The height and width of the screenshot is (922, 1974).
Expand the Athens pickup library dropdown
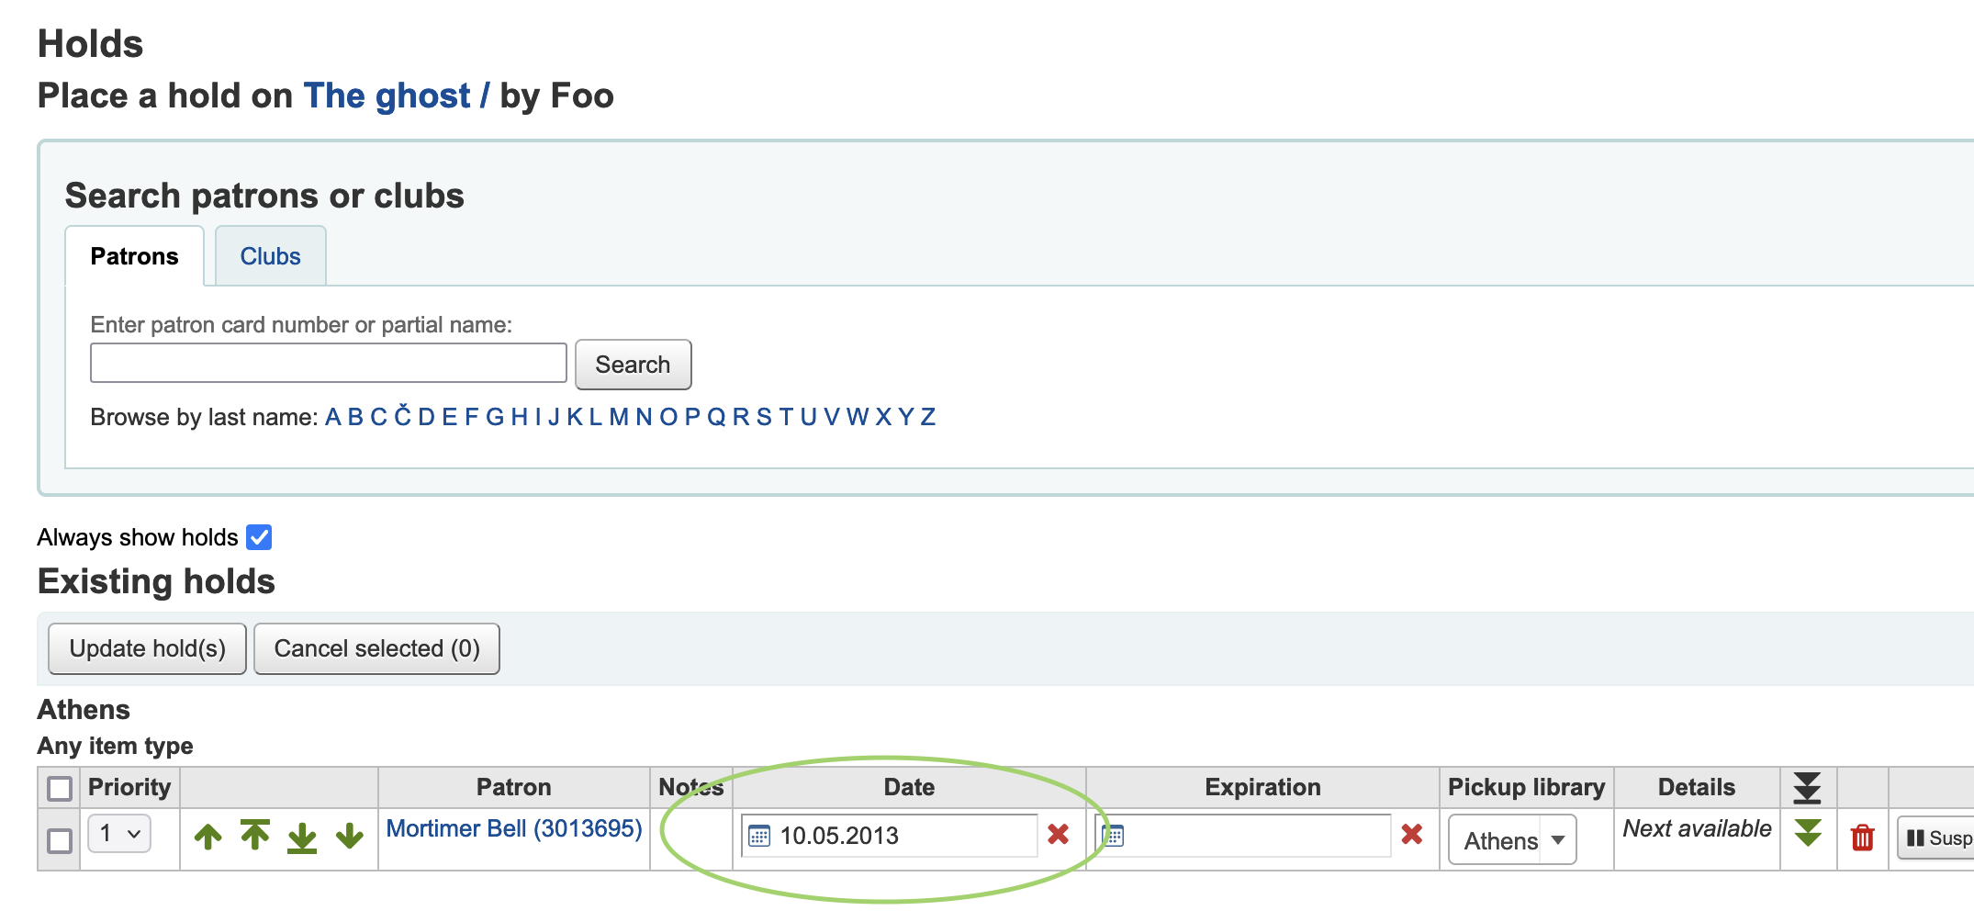[x=1512, y=840]
